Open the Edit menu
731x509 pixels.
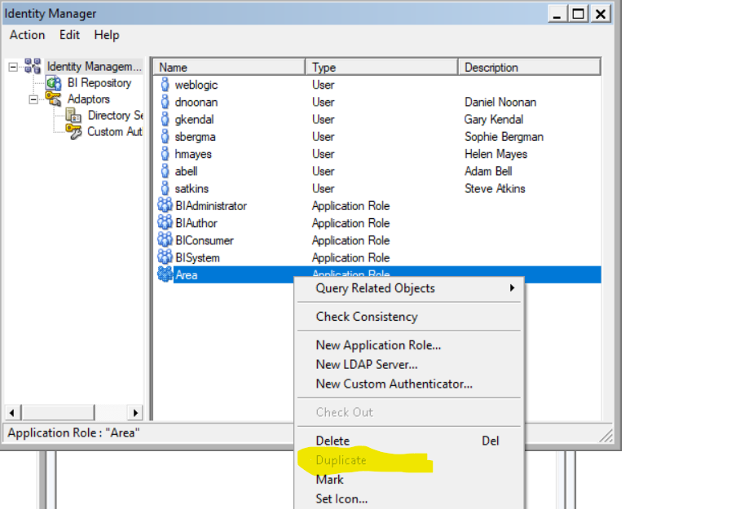(69, 35)
